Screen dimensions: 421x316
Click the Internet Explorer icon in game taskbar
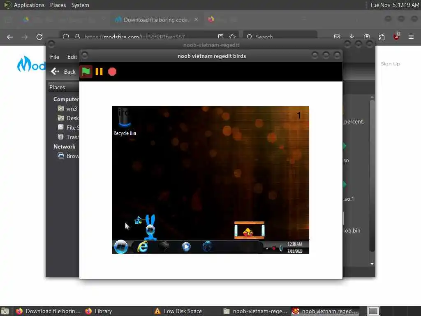143,246
